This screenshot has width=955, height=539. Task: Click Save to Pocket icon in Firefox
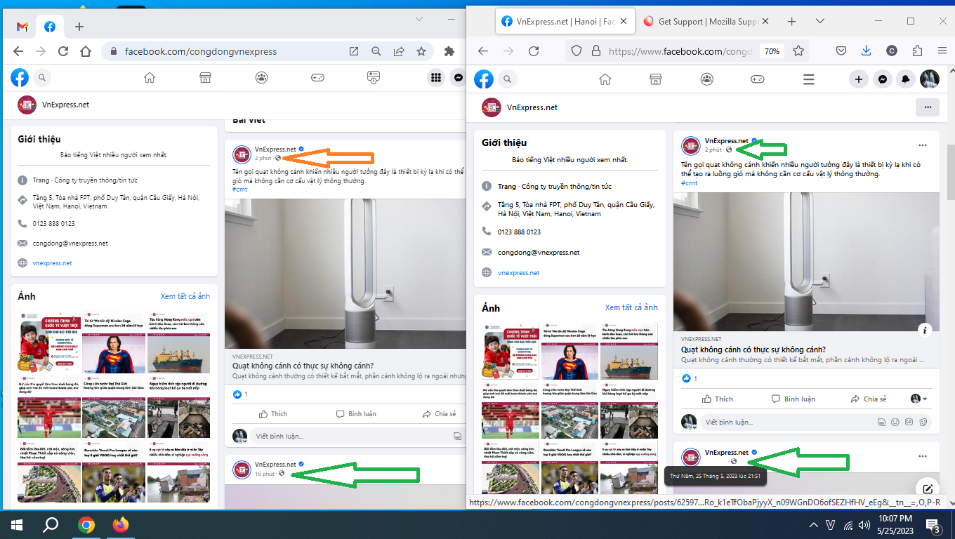click(x=841, y=51)
